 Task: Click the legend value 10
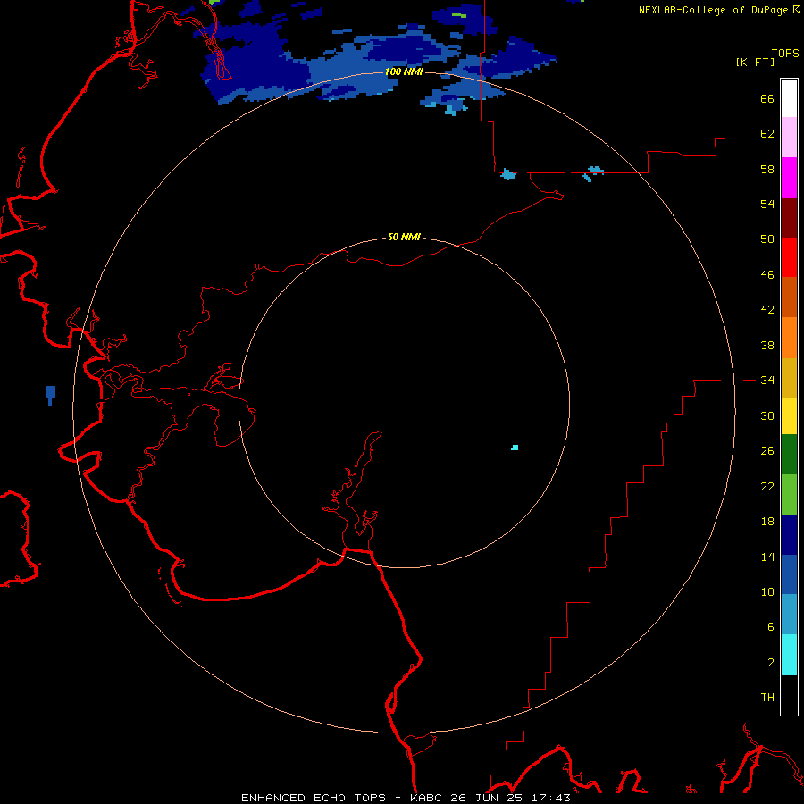tap(767, 591)
